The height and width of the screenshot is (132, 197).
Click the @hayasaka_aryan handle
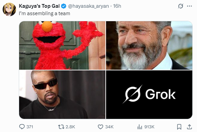click(x=89, y=6)
